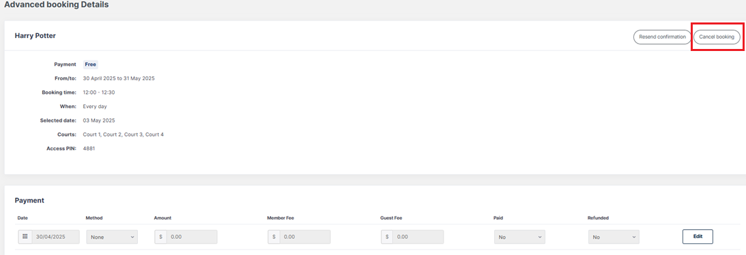Screen dimensions: 746x255
Task: Click the 'Booking time:' label
Action: [59, 92]
